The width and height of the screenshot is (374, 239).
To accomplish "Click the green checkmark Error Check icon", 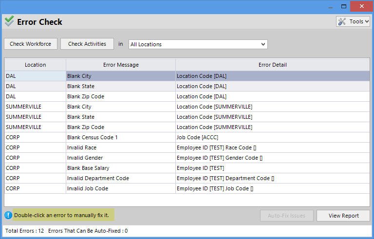I will 9,21.
